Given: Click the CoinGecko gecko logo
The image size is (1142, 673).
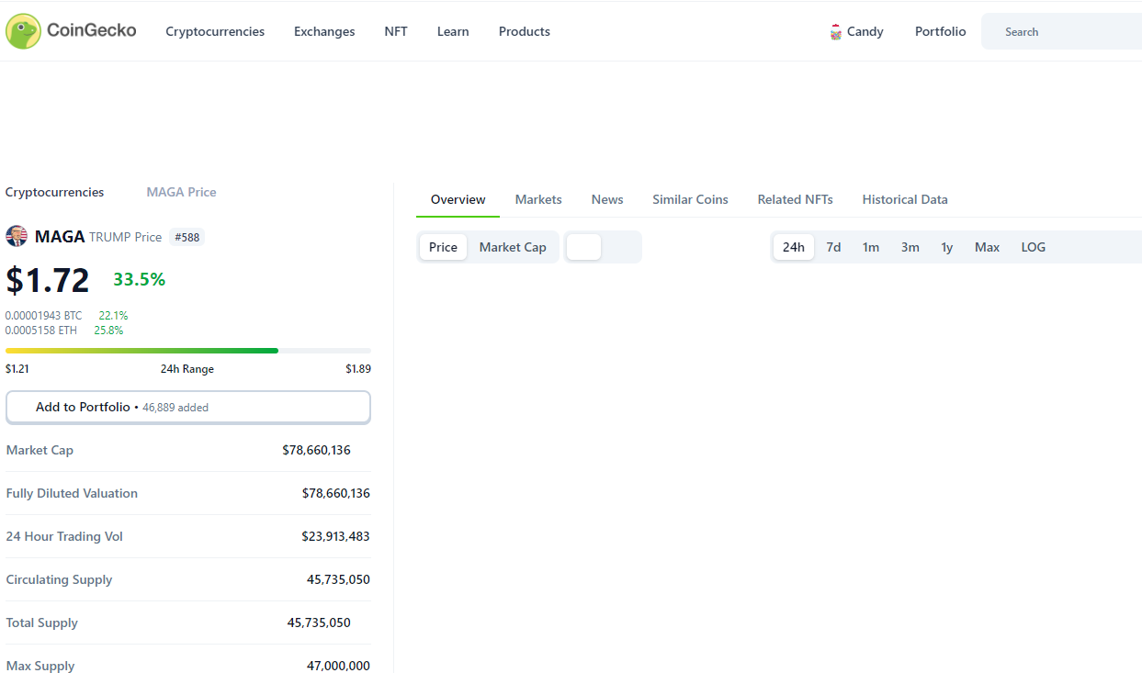Looking at the screenshot, I should (23, 31).
